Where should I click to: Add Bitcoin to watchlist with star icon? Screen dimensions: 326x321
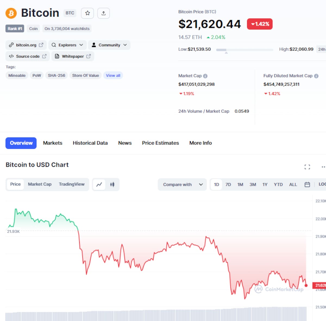pos(87,13)
